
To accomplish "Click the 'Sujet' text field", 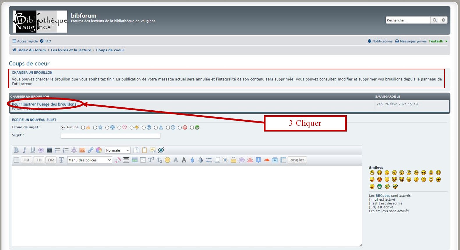I will tap(110, 136).
